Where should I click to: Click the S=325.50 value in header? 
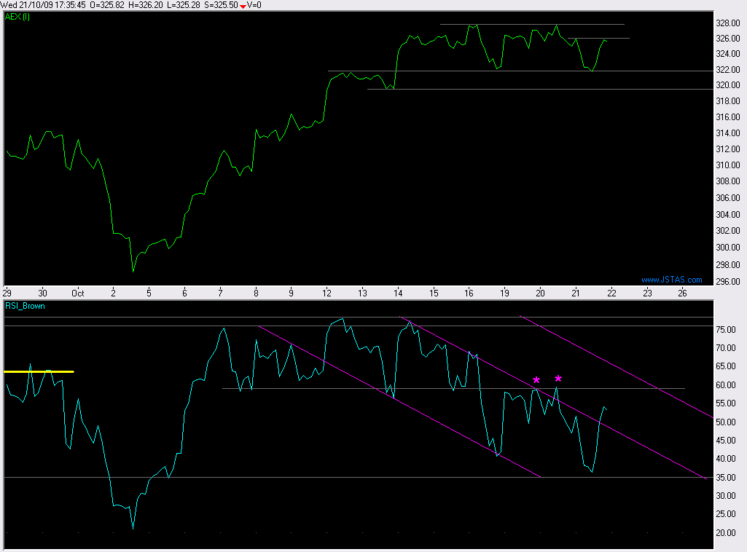[x=220, y=5]
